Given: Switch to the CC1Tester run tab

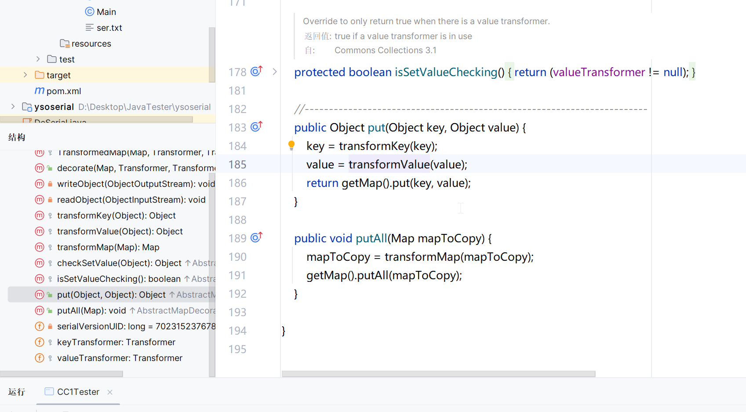Looking at the screenshot, I should [78, 392].
